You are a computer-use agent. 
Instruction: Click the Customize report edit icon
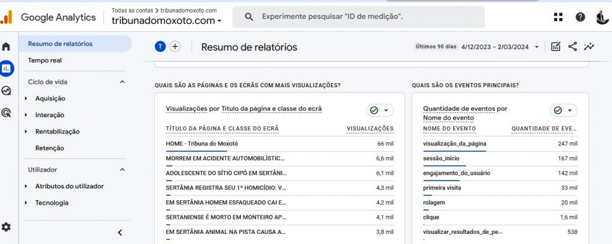pyautogui.click(x=556, y=47)
